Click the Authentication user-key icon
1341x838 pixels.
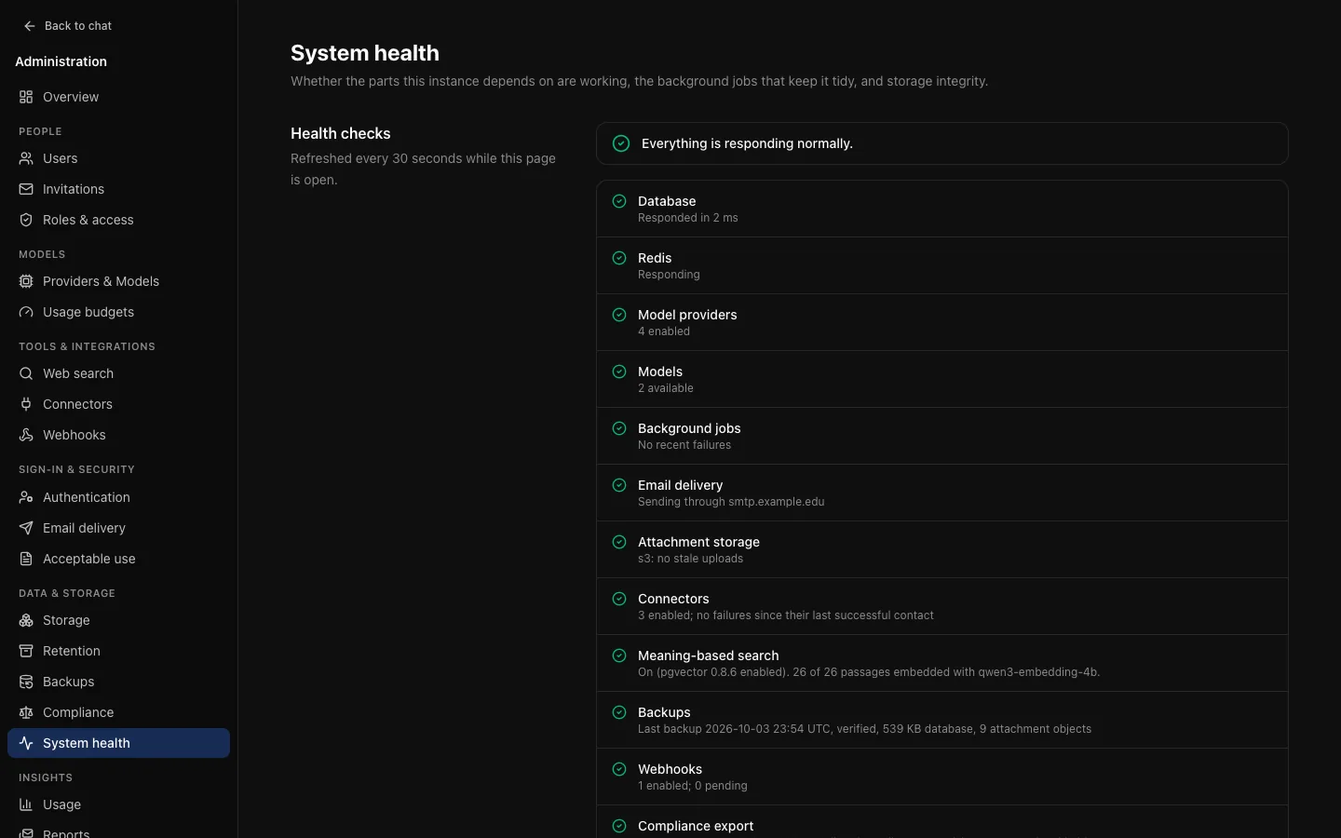coord(26,497)
